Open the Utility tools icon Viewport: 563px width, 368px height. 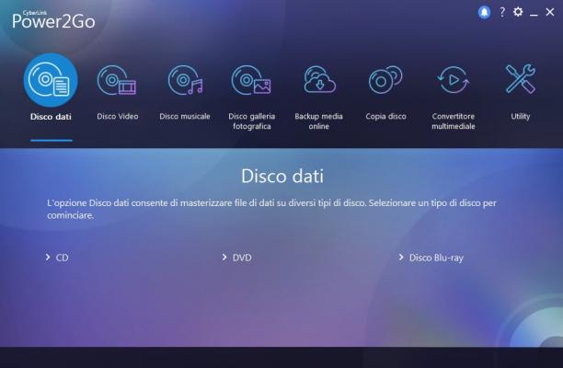(521, 79)
